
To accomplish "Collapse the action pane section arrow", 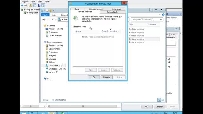I will (x=180, y=14).
